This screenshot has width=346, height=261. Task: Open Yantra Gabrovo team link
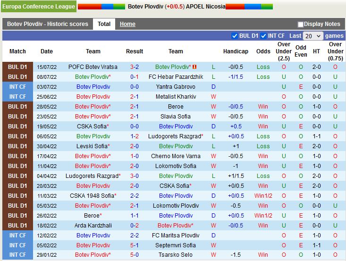[x=176, y=87]
